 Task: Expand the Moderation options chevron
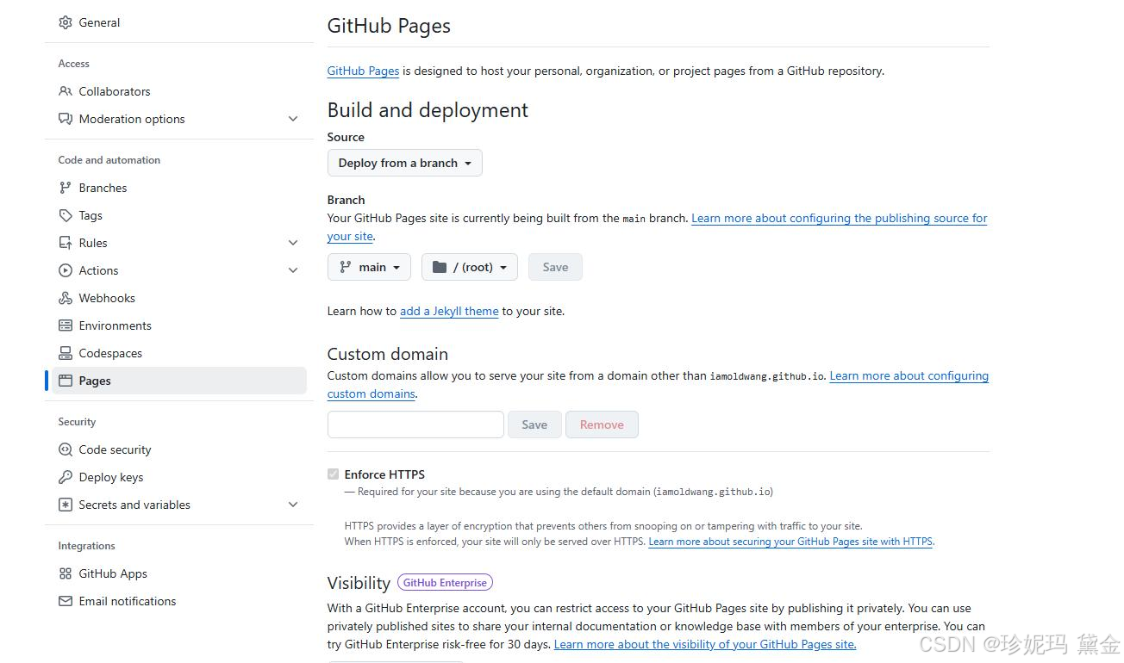point(293,119)
